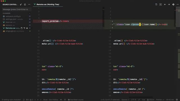Change the LF end-of-line sequence
The width and height of the screenshot is (180, 101).
[139, 100]
